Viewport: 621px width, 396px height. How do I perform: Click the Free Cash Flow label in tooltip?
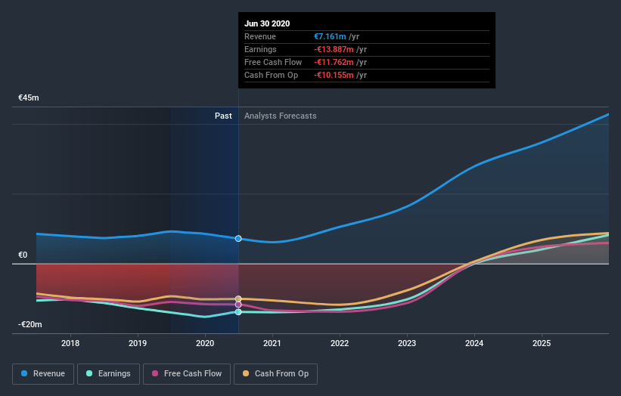(x=273, y=62)
